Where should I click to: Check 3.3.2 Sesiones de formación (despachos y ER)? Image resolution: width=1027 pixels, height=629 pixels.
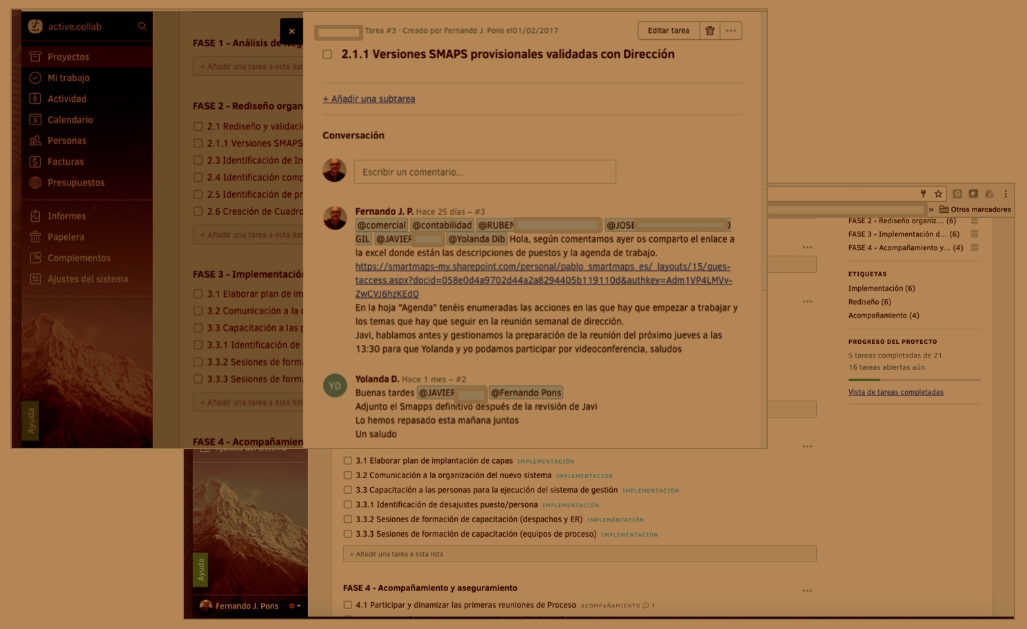[347, 519]
